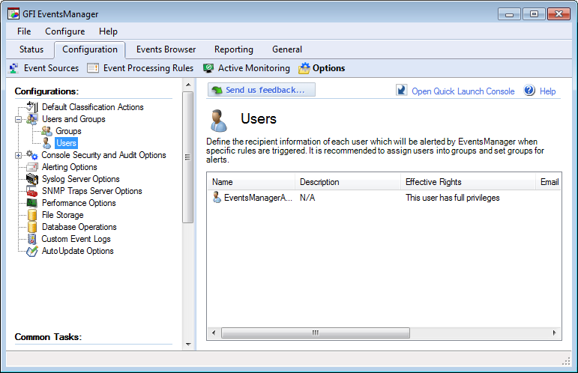Select SNMP Traps Server Options
578x373 pixels.
[x=91, y=191]
